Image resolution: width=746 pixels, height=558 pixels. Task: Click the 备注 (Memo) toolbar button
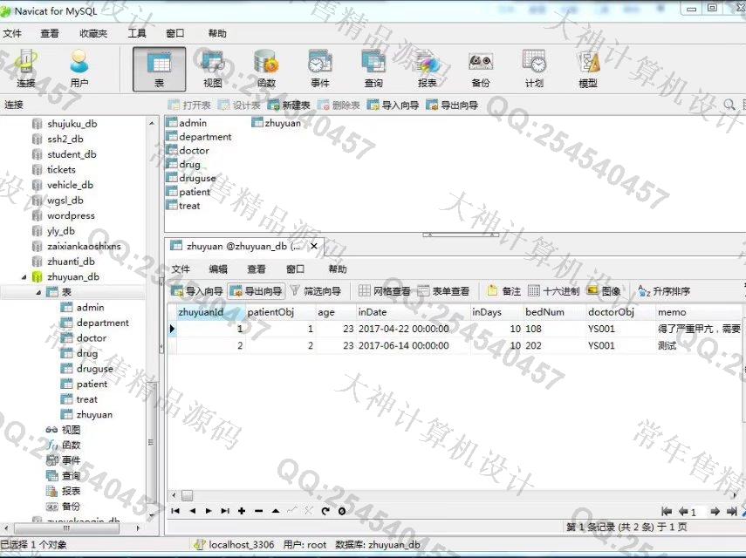tap(504, 291)
